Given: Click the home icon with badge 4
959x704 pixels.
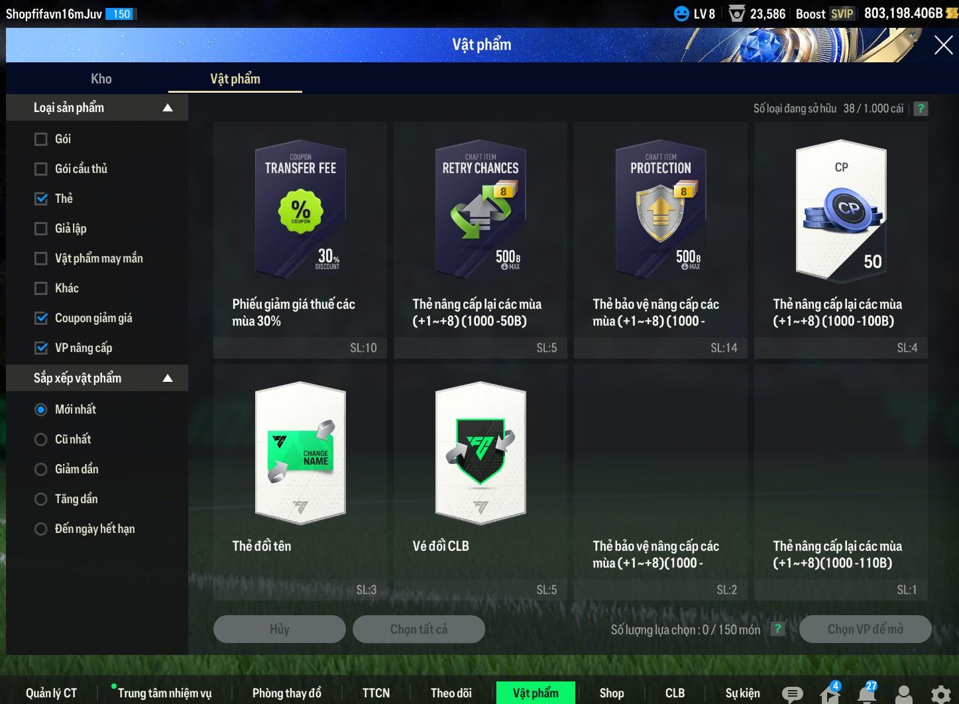Looking at the screenshot, I should click(x=829, y=693).
